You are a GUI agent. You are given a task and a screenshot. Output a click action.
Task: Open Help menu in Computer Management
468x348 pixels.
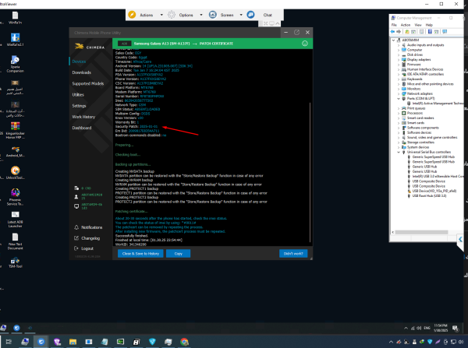pyautogui.click(x=429, y=25)
